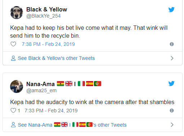Click the person icon beside See Nana-Ama

[x=13, y=125]
